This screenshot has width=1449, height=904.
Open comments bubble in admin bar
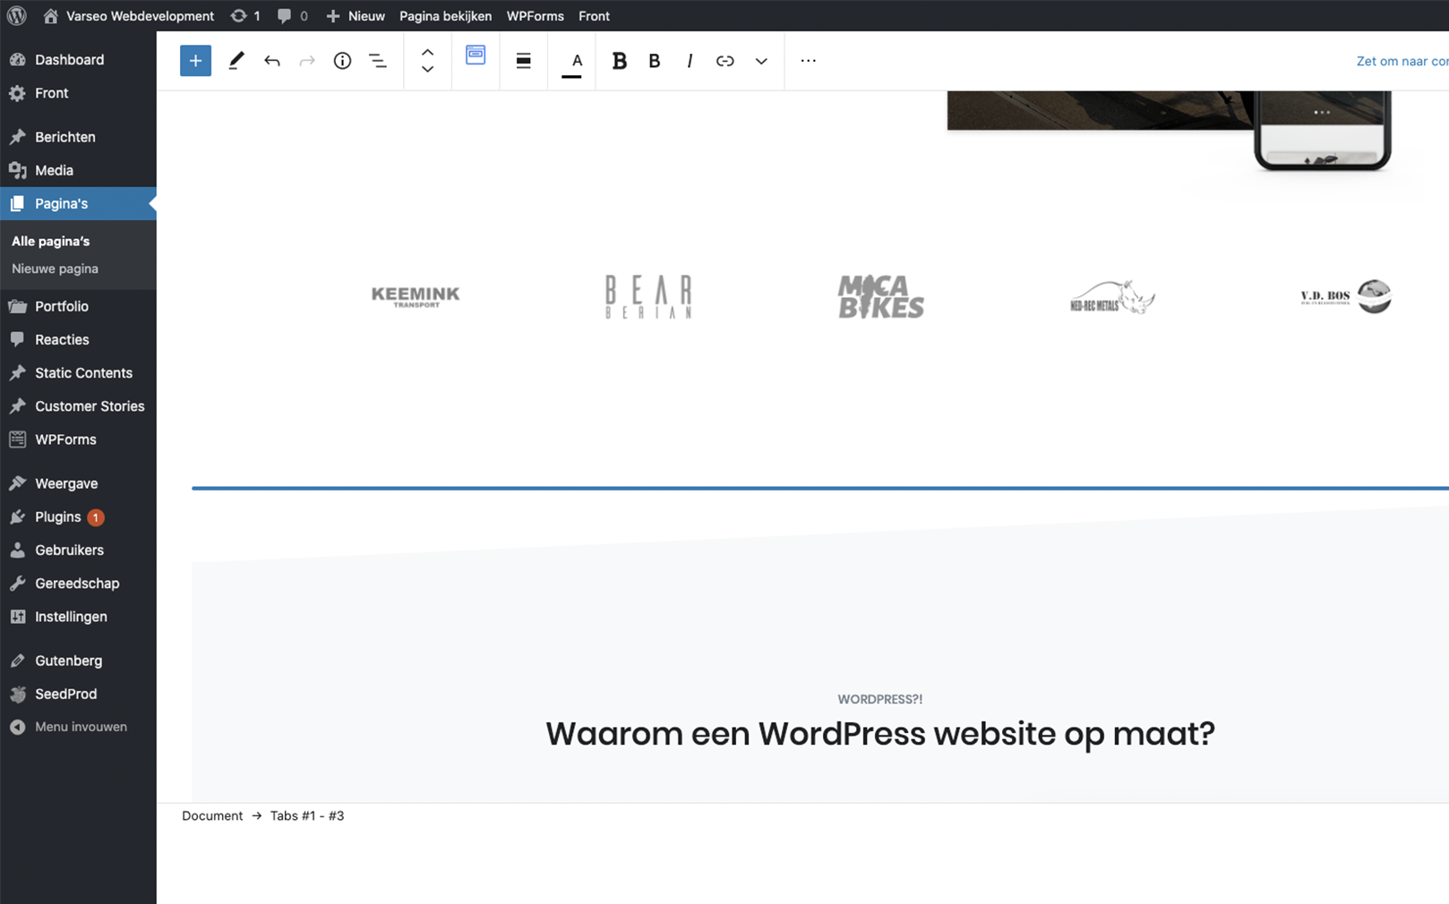292,15
